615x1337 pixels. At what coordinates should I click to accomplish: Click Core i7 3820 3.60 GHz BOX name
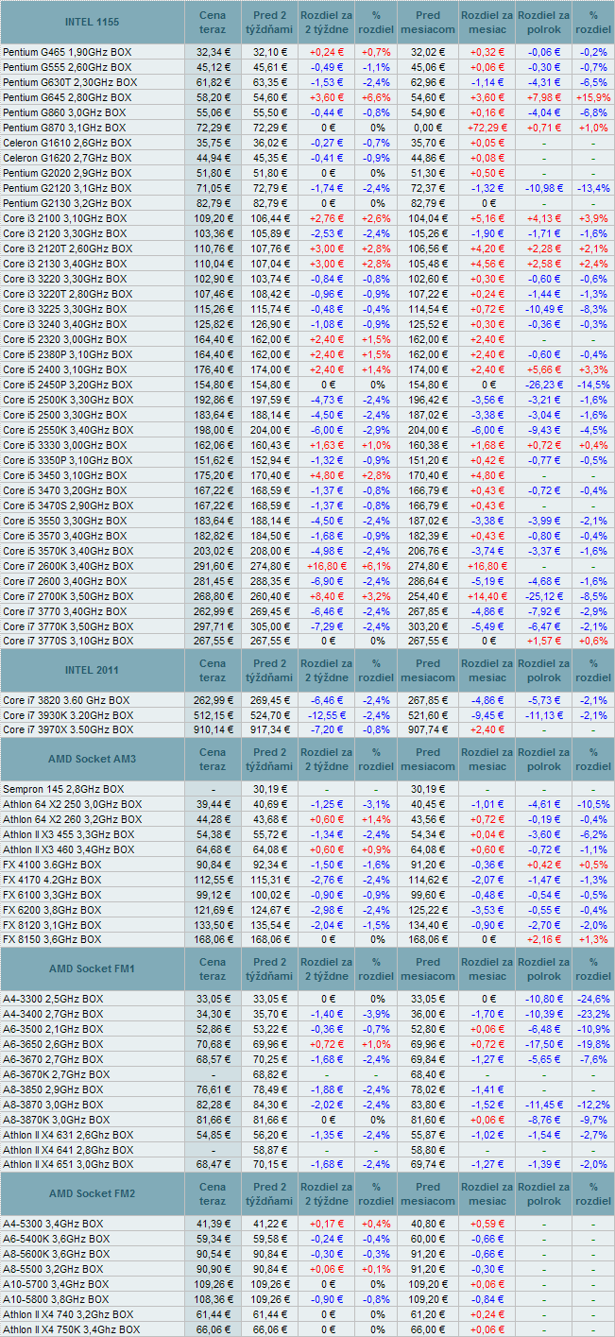coord(66,699)
